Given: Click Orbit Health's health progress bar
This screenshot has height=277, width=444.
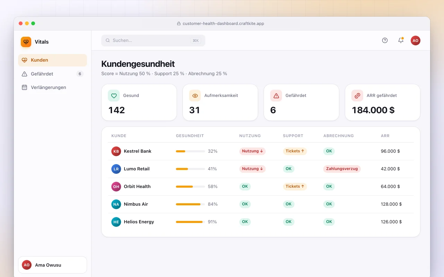Looking at the screenshot, I should 190,187.
